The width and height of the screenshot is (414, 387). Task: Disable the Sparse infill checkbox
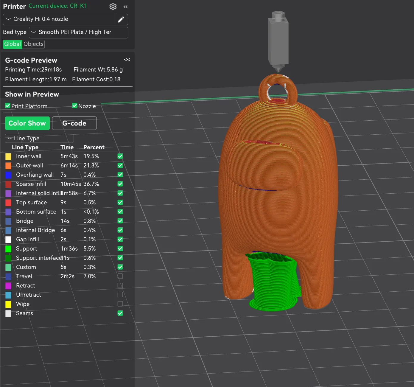pyautogui.click(x=120, y=184)
